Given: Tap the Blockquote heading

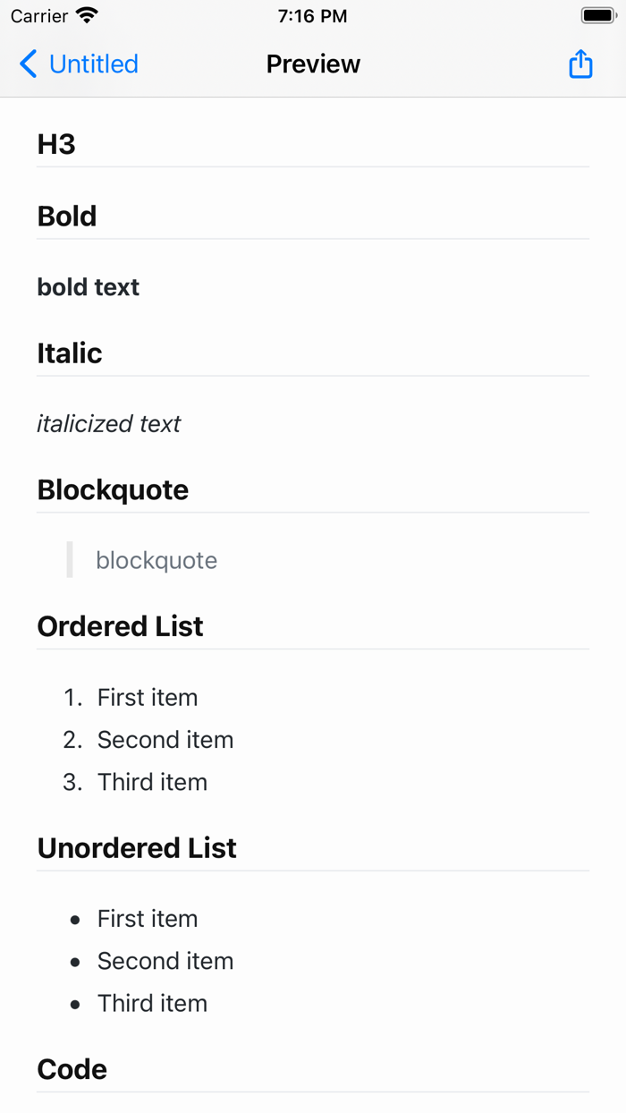Looking at the screenshot, I should [x=113, y=489].
